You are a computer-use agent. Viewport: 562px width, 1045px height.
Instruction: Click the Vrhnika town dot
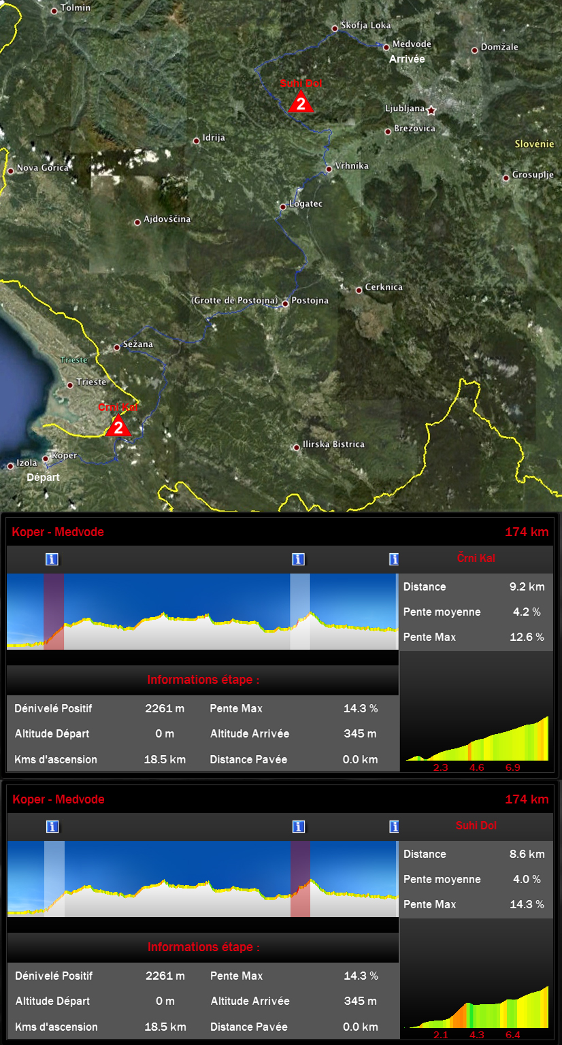[x=329, y=169]
